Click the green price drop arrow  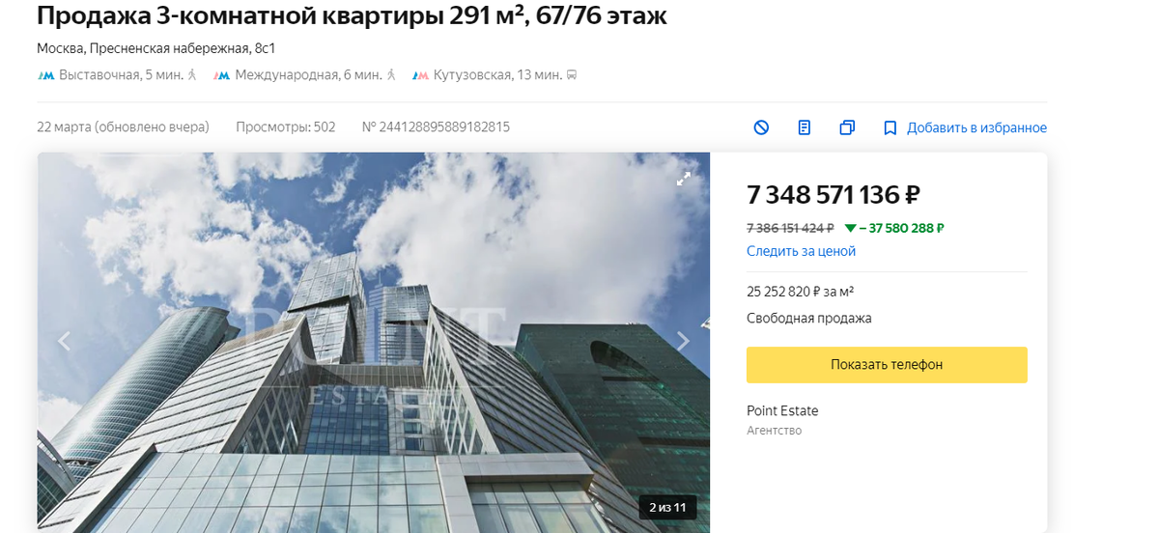point(850,229)
